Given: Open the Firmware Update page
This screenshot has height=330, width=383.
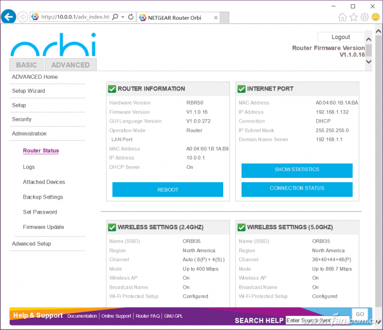Looking at the screenshot, I should (x=44, y=227).
